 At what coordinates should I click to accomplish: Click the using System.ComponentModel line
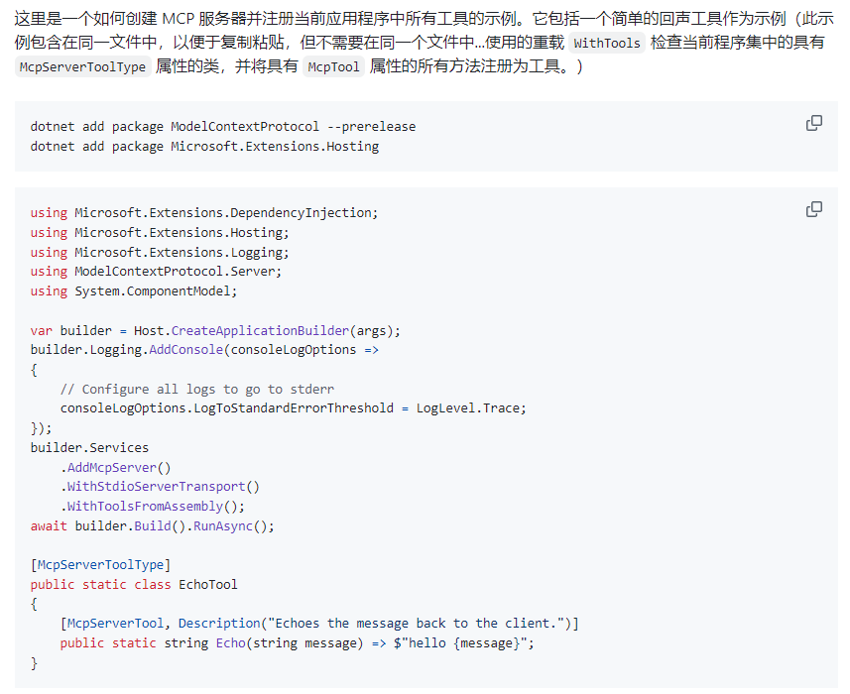[x=134, y=291]
